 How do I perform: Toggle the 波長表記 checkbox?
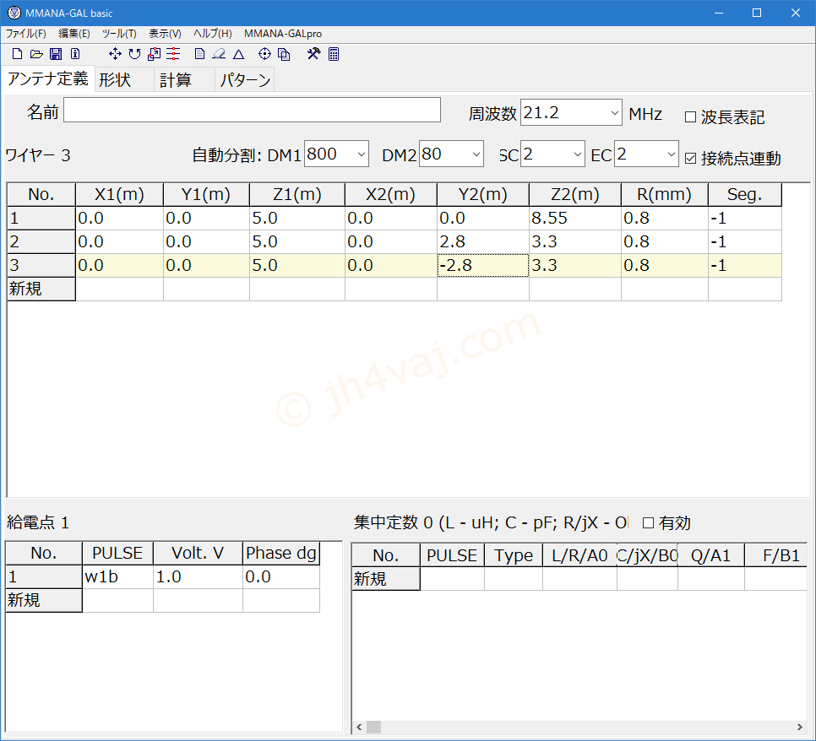tap(691, 117)
